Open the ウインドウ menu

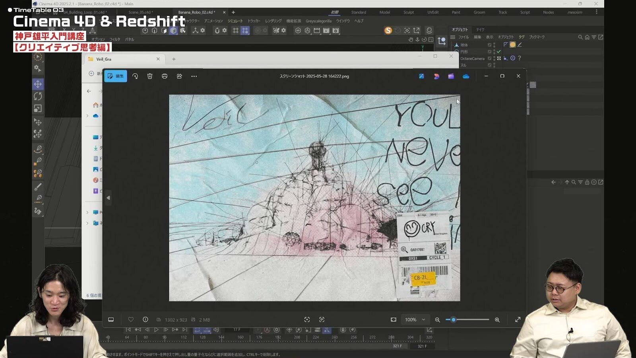tap(343, 21)
